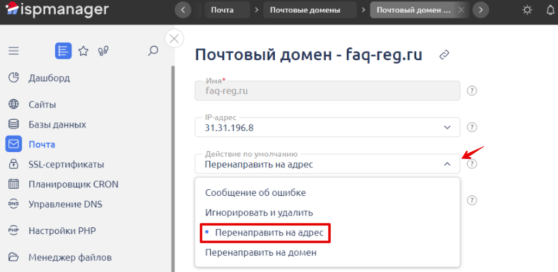Click the Имя input field
This screenshot has height=272, width=558.
coord(327,91)
